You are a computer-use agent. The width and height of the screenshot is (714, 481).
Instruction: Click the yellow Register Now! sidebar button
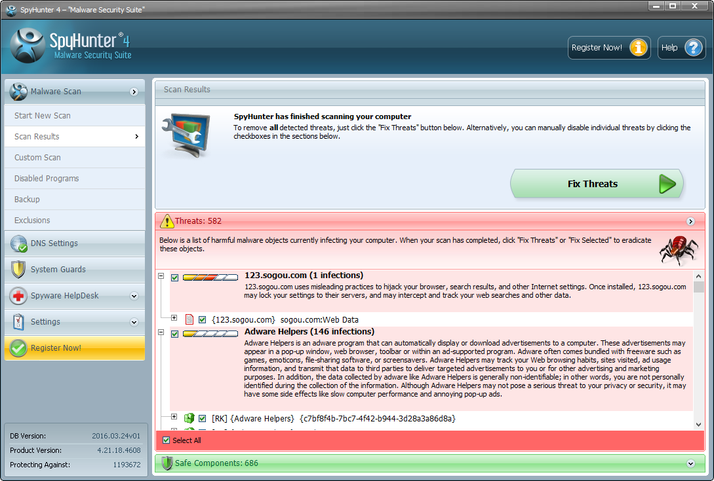coord(75,347)
